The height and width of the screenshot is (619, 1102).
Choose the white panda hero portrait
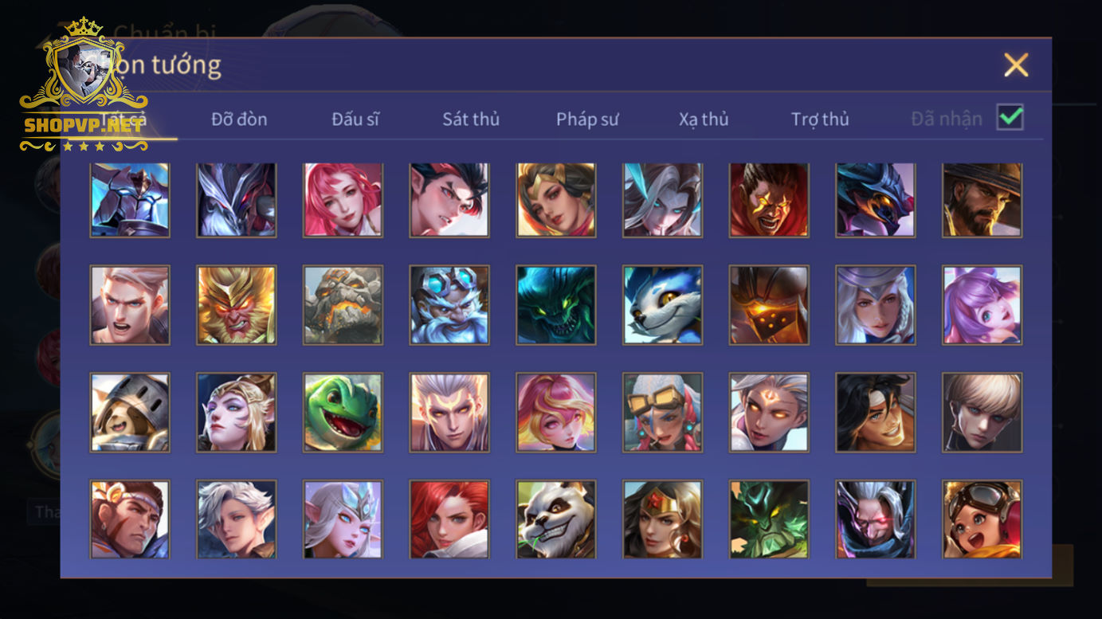click(556, 519)
